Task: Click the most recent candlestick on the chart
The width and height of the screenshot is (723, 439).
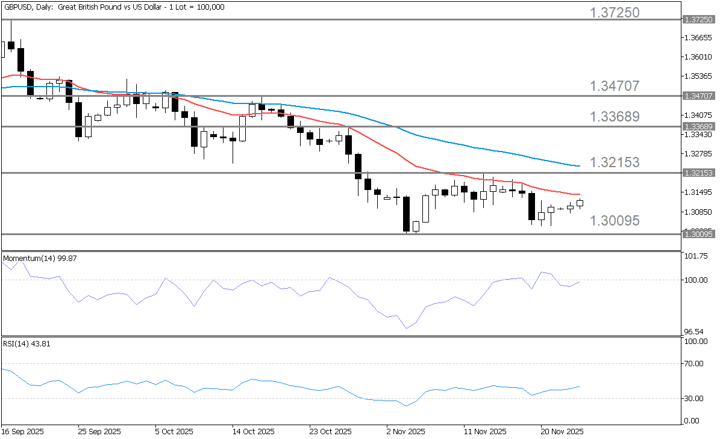Action: pyautogui.click(x=580, y=203)
